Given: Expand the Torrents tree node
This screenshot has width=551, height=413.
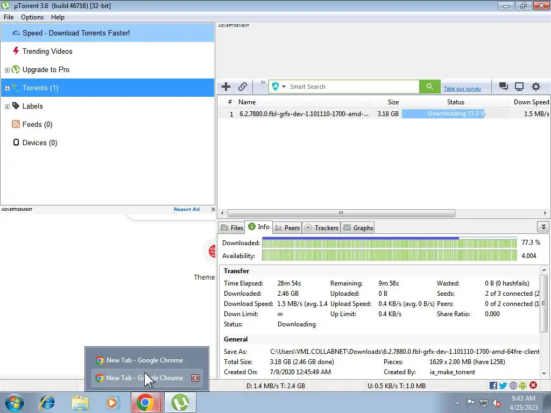Looking at the screenshot, I should [7, 88].
